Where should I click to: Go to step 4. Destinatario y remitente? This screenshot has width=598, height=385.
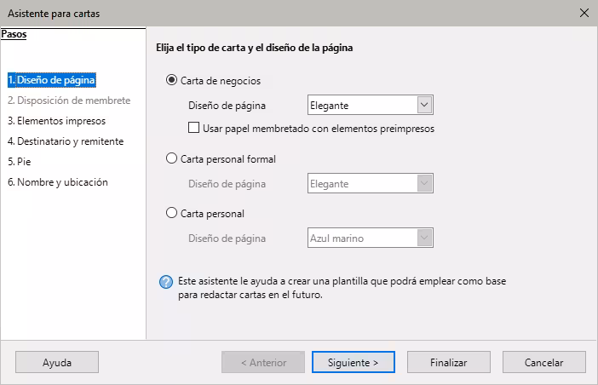click(x=66, y=141)
